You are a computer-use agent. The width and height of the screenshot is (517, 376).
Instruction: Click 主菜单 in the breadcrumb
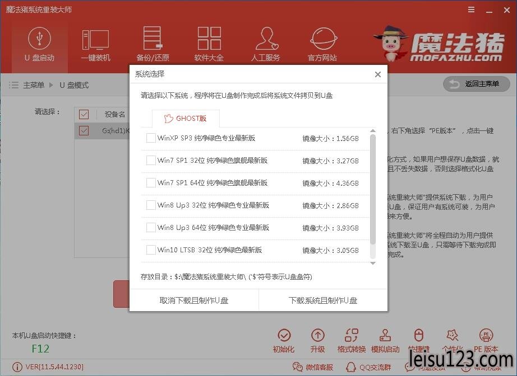pos(34,85)
